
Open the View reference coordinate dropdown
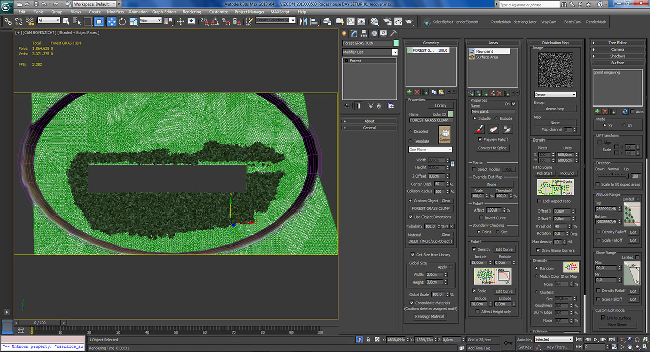150,20
